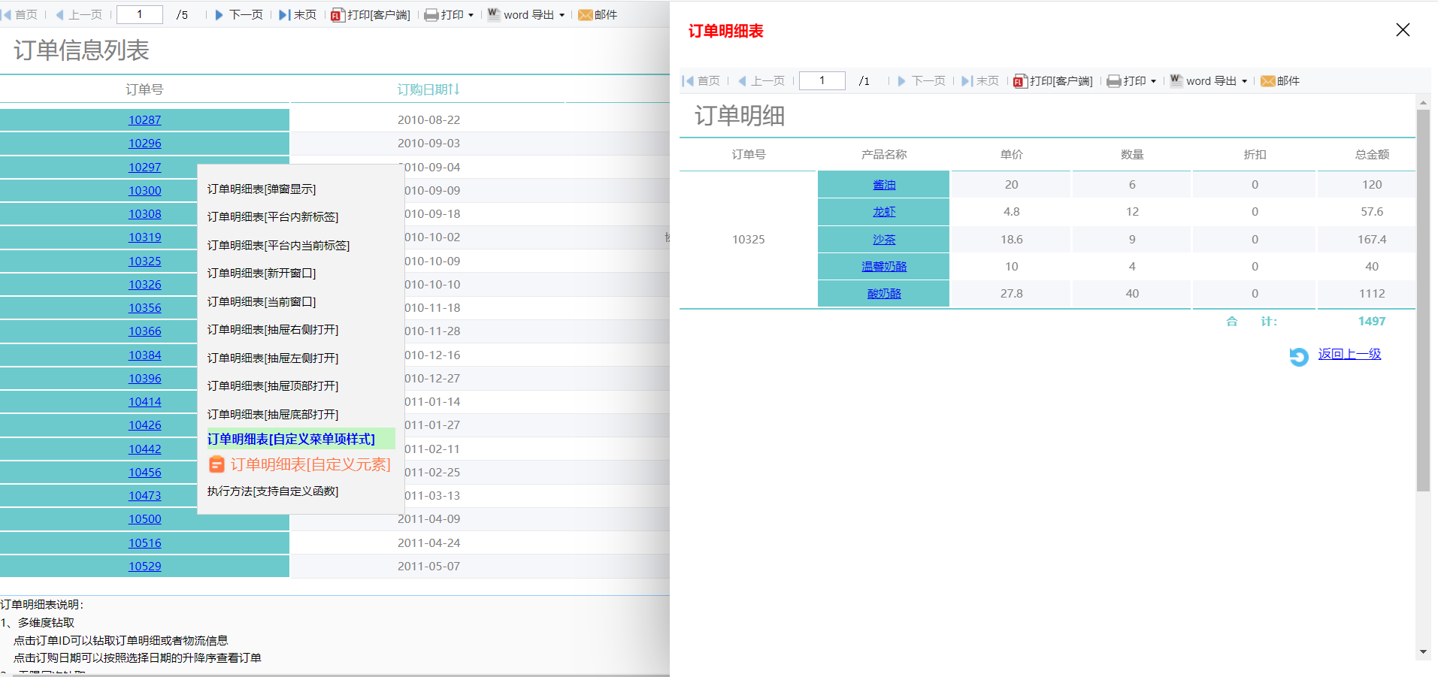The width and height of the screenshot is (1438, 677).
Task: Click the mail envelope icon in left toolbar
Action: tap(585, 15)
